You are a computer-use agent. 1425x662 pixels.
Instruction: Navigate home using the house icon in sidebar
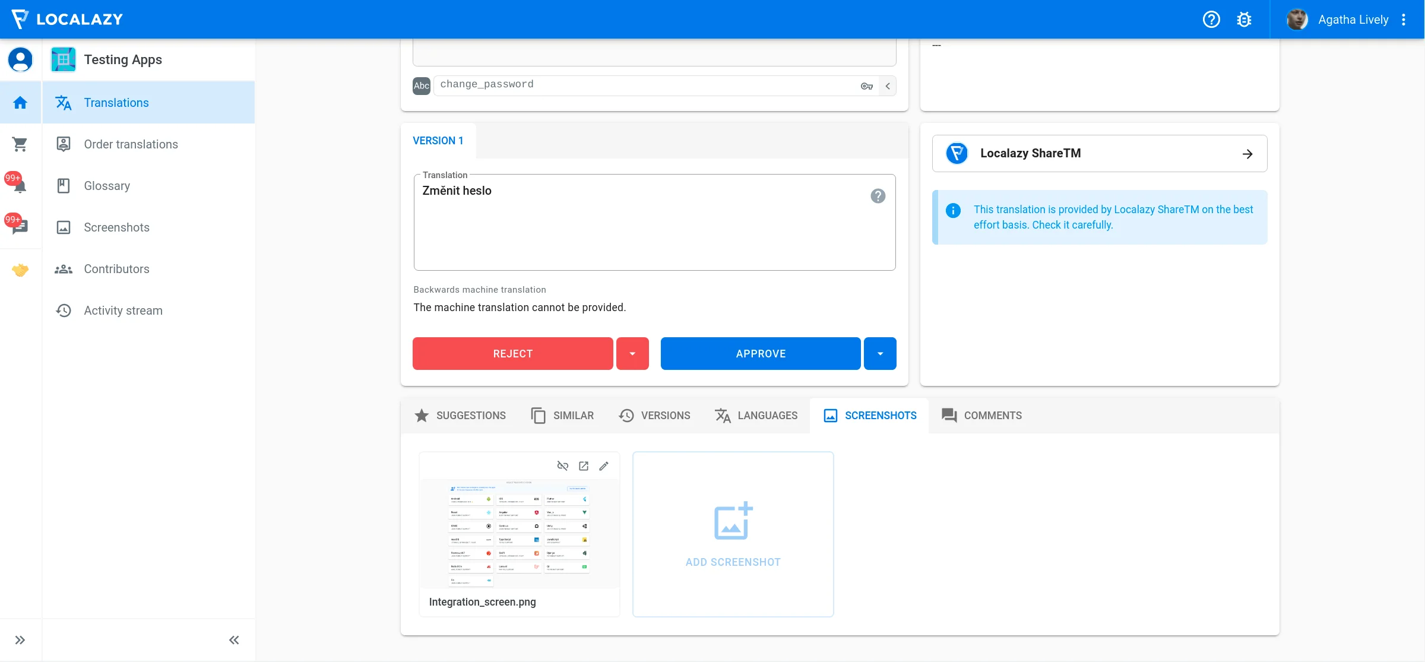click(x=20, y=102)
